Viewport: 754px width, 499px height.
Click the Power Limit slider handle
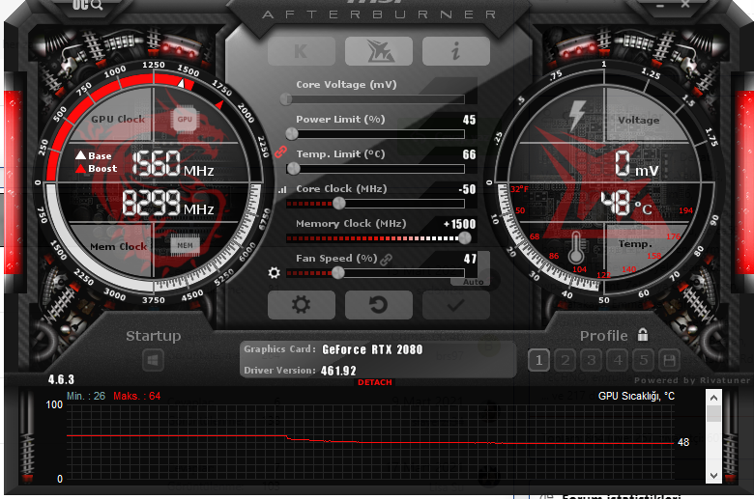291,134
